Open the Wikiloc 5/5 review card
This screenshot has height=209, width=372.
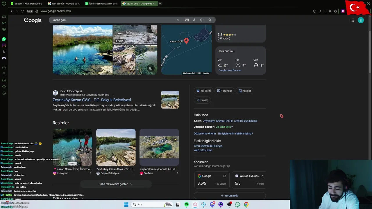[x=249, y=180]
